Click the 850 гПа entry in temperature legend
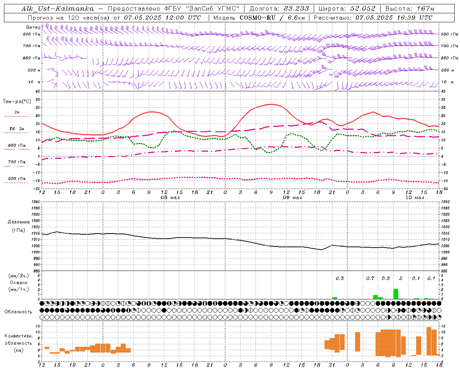The image size is (460, 368). 17,146
